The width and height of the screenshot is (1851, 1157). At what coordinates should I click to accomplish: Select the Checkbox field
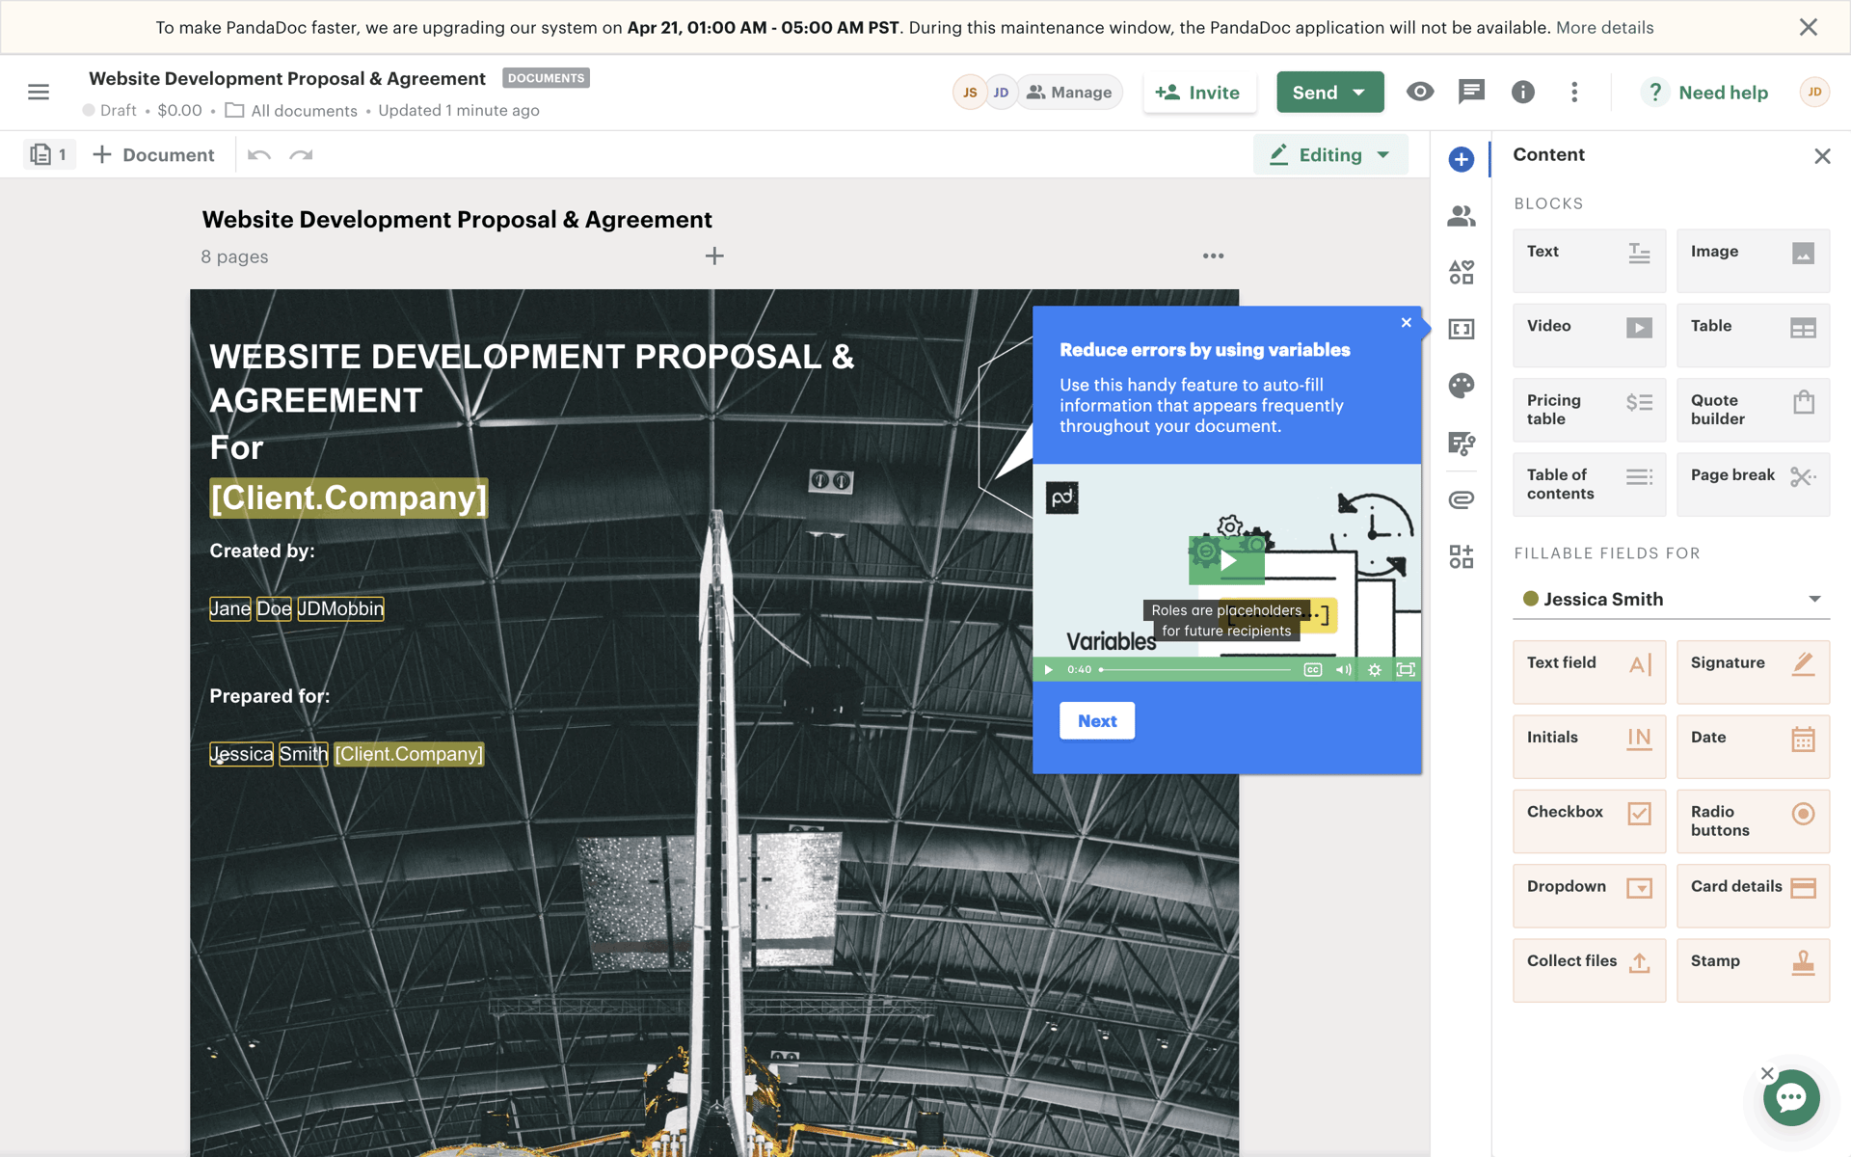pyautogui.click(x=1589, y=821)
